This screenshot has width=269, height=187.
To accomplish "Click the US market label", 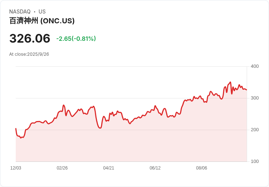I will [42, 12].
